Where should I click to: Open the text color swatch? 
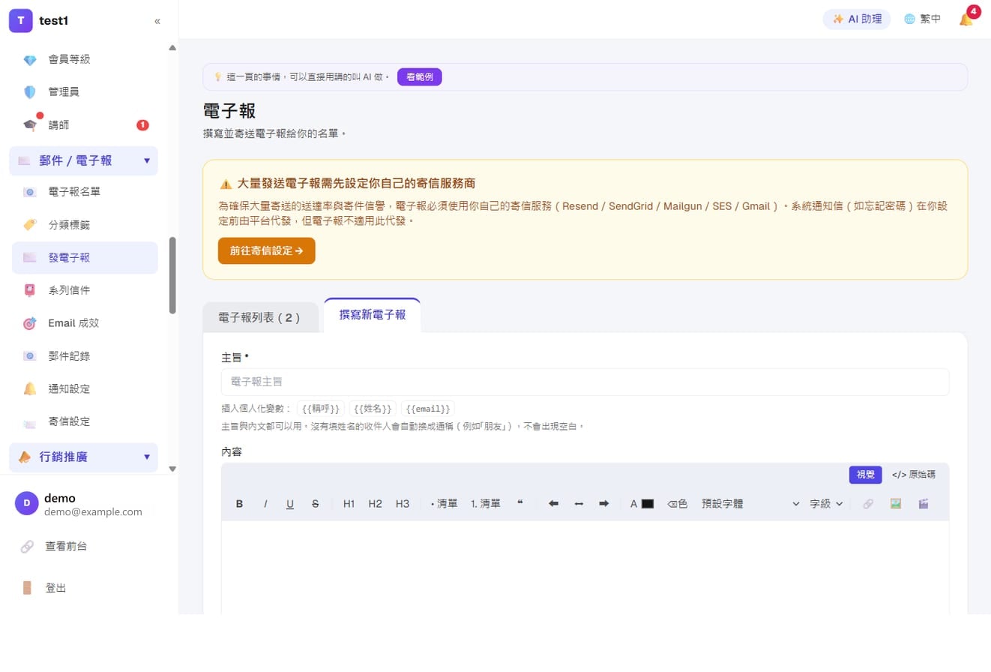[648, 504]
